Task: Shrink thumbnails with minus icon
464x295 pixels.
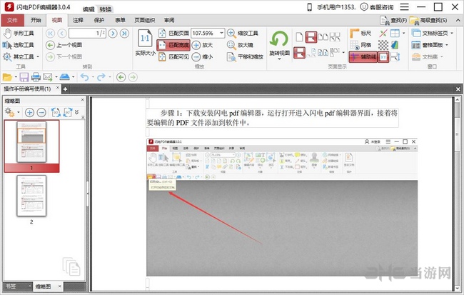Action: click(x=41, y=113)
